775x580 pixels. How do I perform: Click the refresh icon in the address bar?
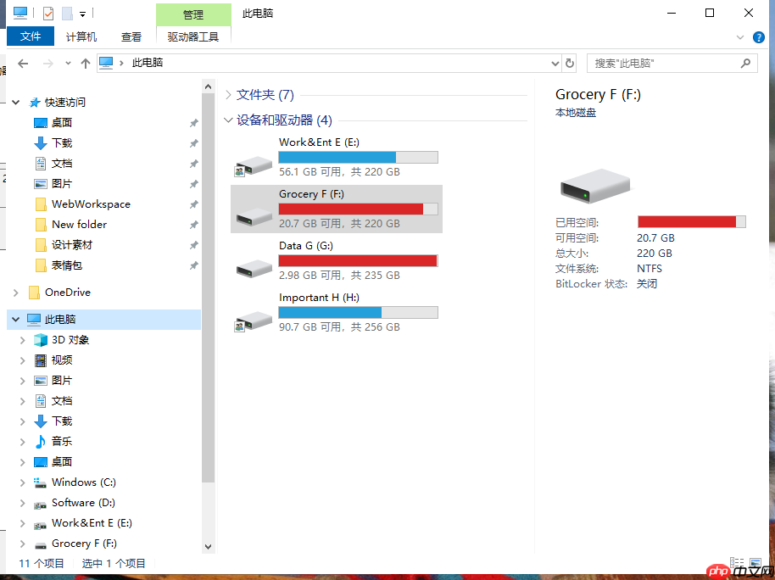tap(569, 62)
